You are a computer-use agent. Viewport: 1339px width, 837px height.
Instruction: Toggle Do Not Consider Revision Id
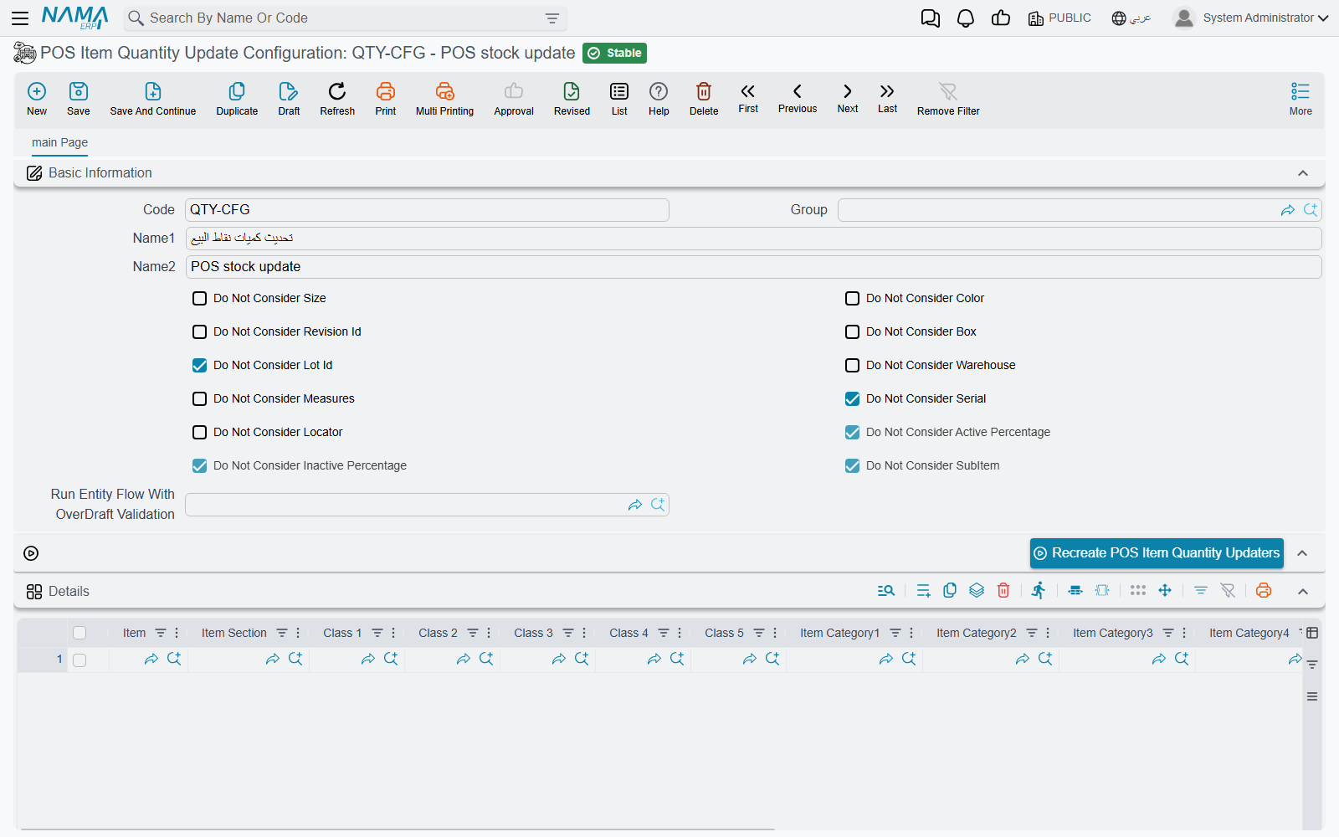(200, 331)
